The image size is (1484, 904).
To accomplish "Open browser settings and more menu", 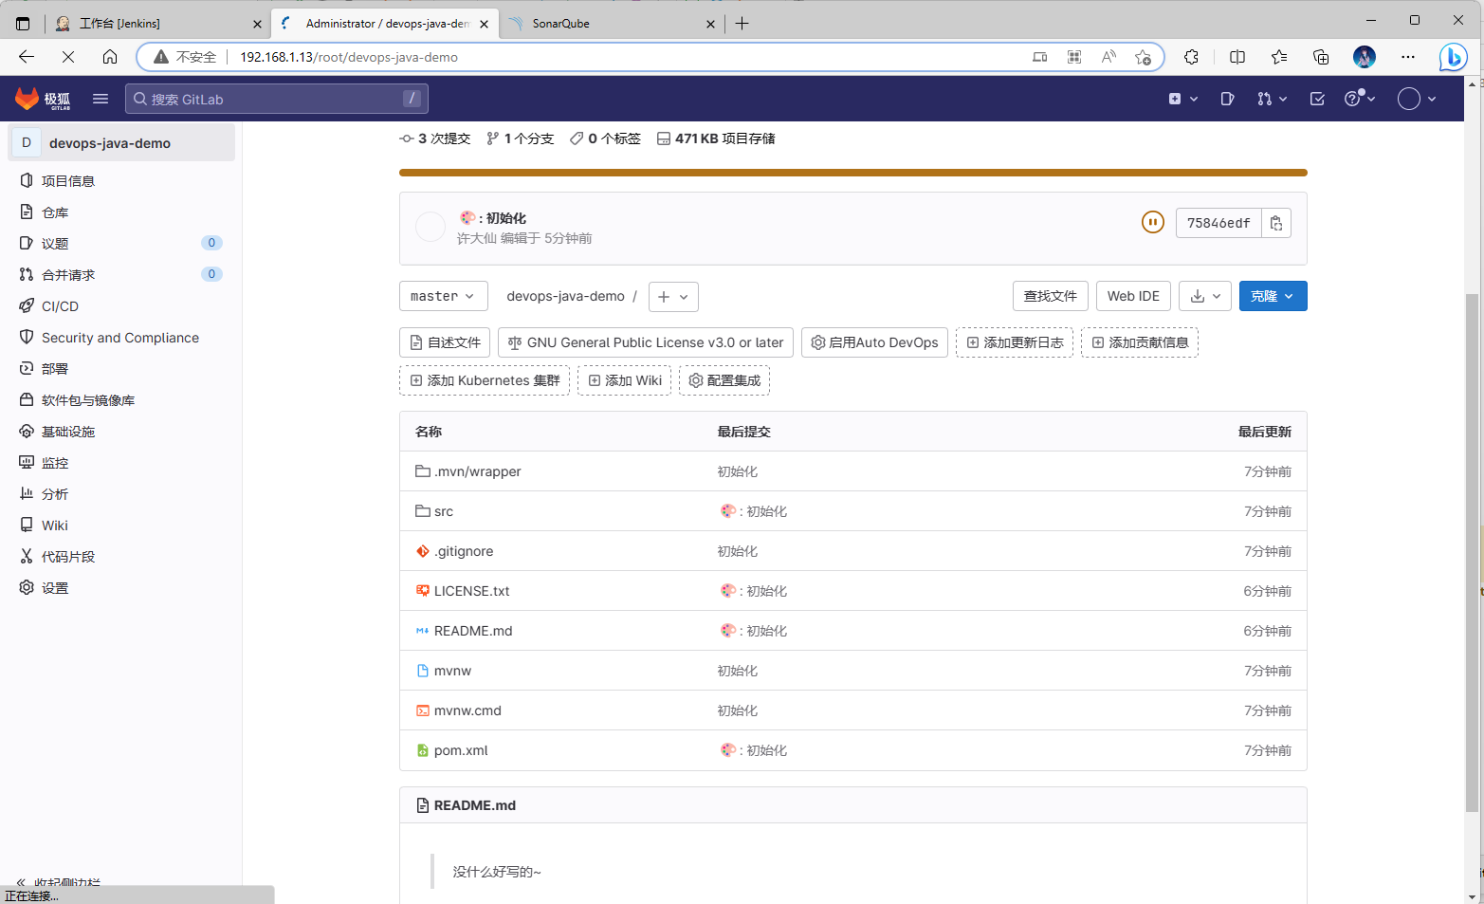I will (1408, 57).
